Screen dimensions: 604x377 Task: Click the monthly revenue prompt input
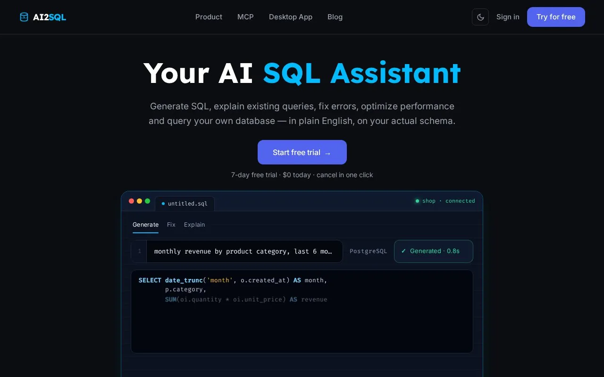[244, 251]
